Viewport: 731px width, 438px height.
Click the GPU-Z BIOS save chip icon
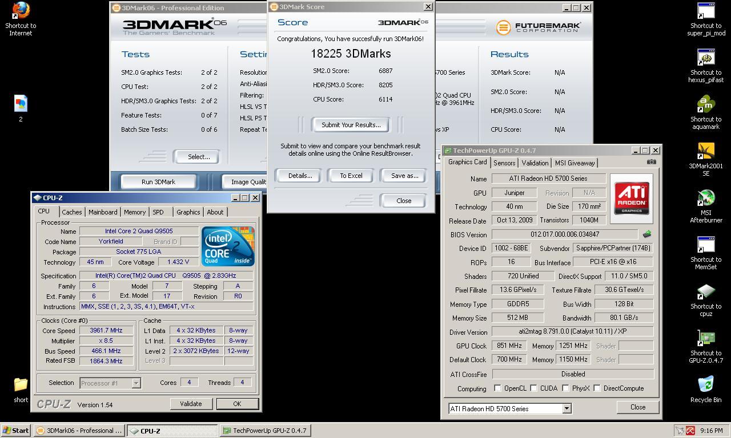click(x=647, y=234)
